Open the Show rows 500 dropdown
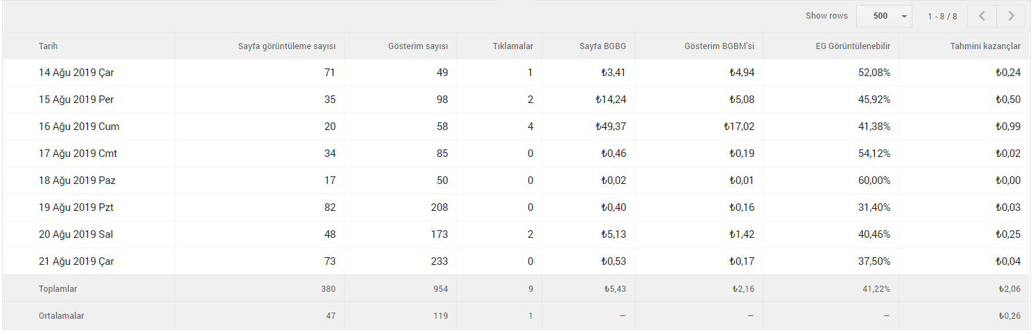Screen dimensions: 1033x334 click(x=884, y=16)
